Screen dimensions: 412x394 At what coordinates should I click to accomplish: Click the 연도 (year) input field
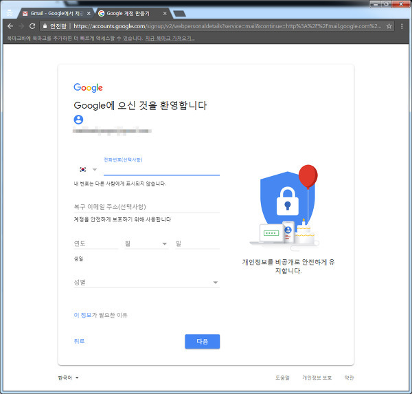(96, 243)
